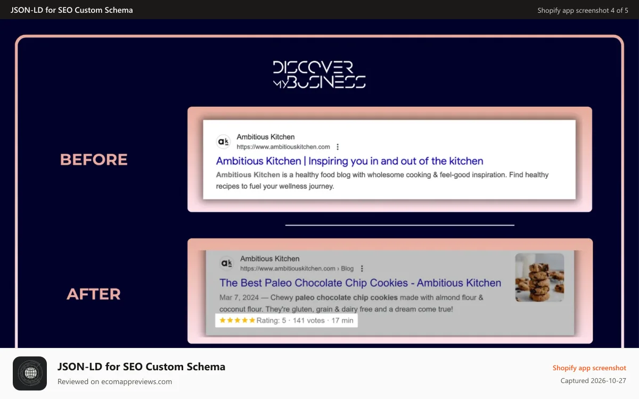Click the bottom 'JSON-LD for SEO Custom Schema' heading
Viewport: 639px width, 399px height.
pos(141,367)
